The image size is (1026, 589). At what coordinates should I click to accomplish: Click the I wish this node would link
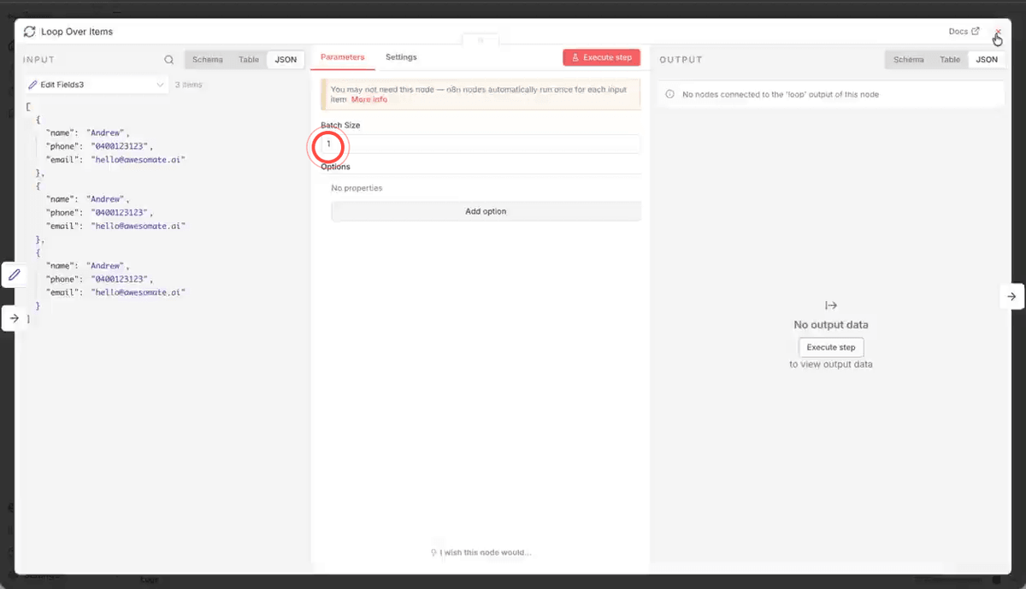[x=486, y=552]
